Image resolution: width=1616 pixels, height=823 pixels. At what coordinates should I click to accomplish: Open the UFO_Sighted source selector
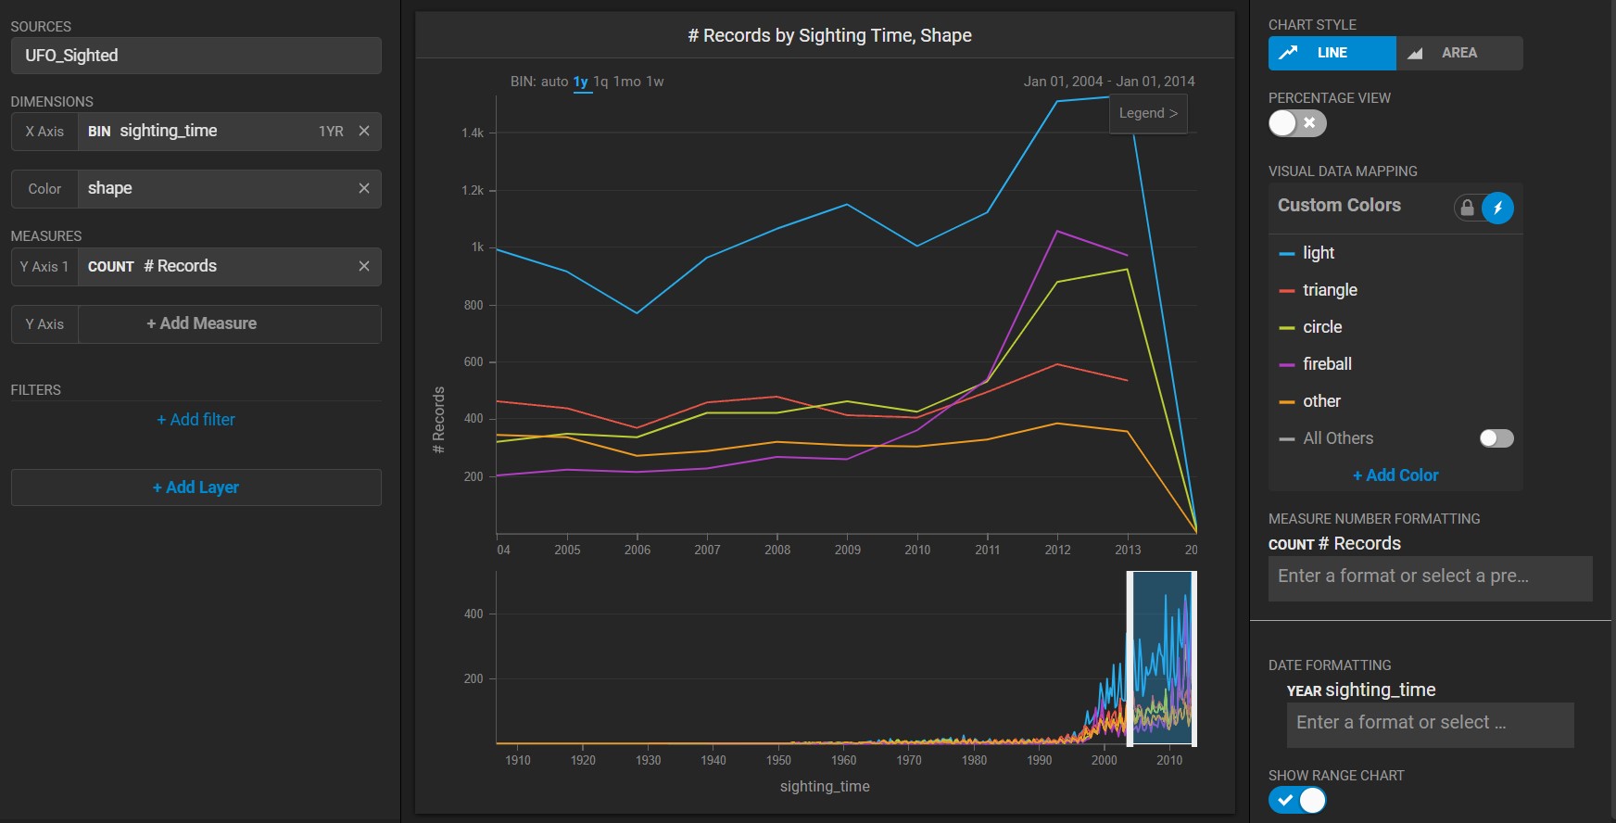(196, 56)
